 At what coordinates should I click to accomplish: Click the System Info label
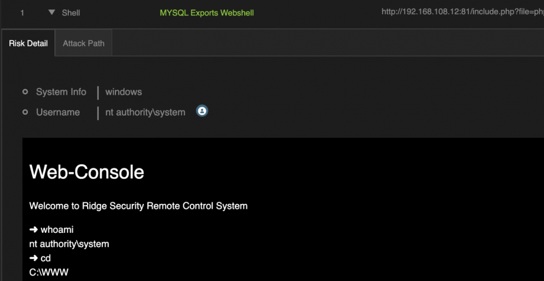tap(61, 92)
